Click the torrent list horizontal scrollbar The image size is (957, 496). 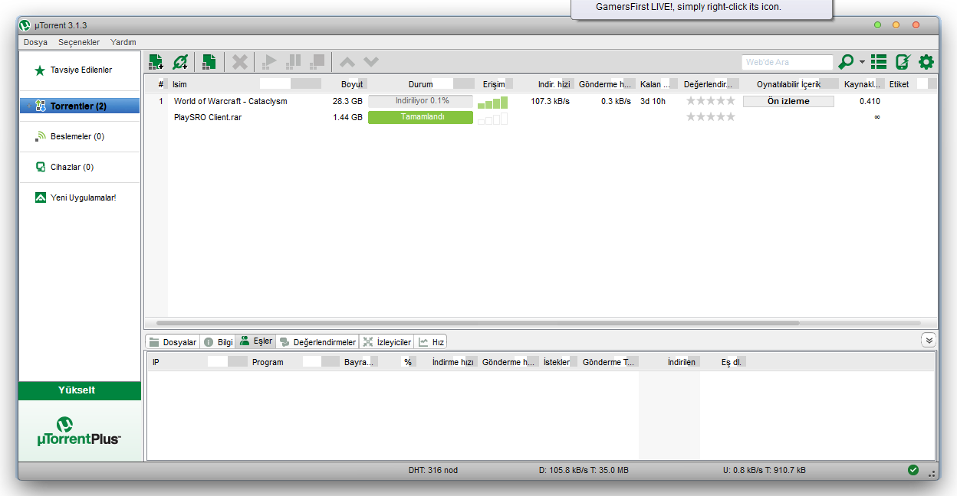pos(478,323)
